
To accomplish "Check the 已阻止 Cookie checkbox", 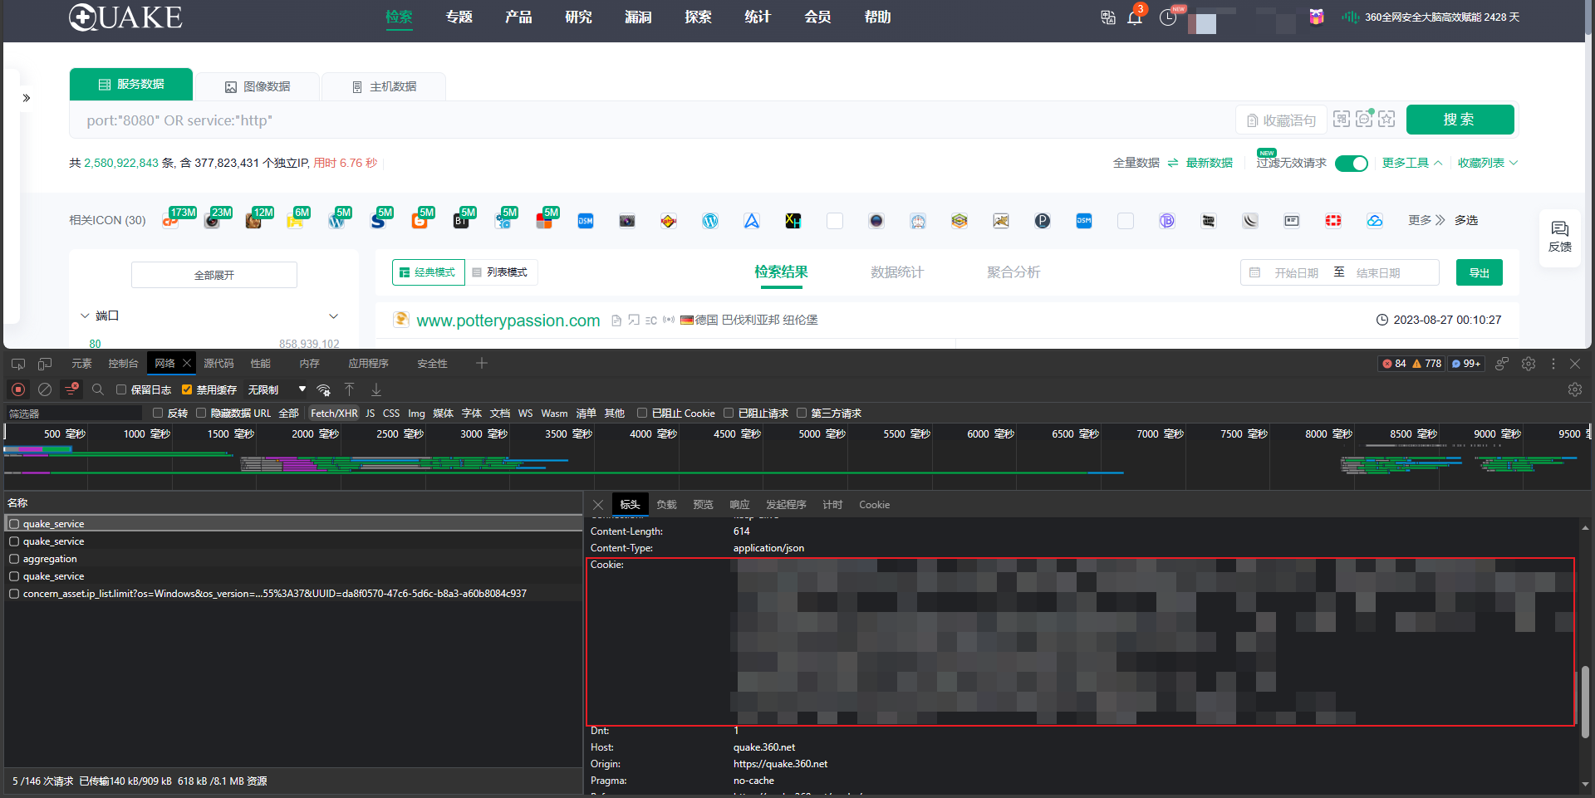I will tap(642, 413).
